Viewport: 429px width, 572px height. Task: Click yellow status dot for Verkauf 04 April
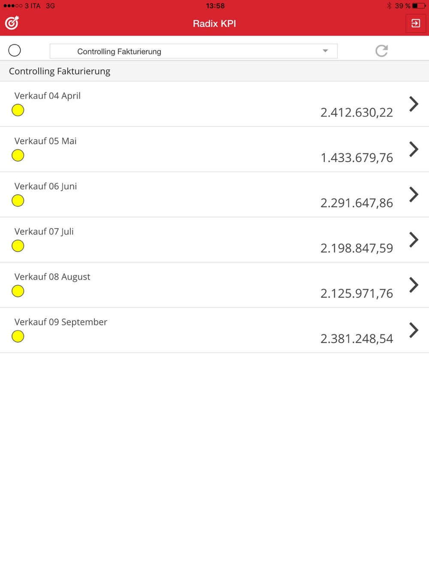18,110
